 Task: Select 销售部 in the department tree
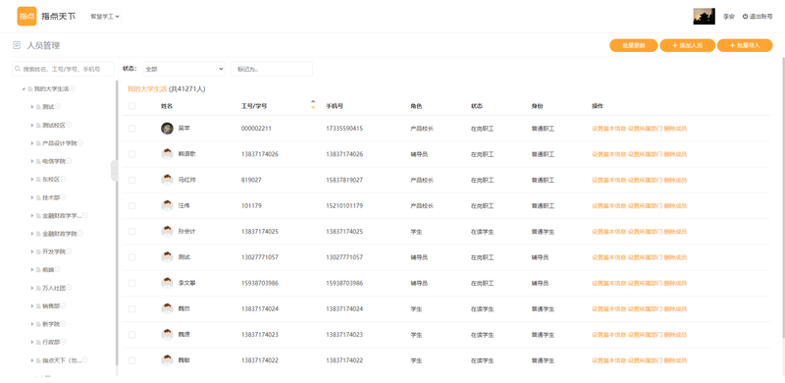[51, 305]
